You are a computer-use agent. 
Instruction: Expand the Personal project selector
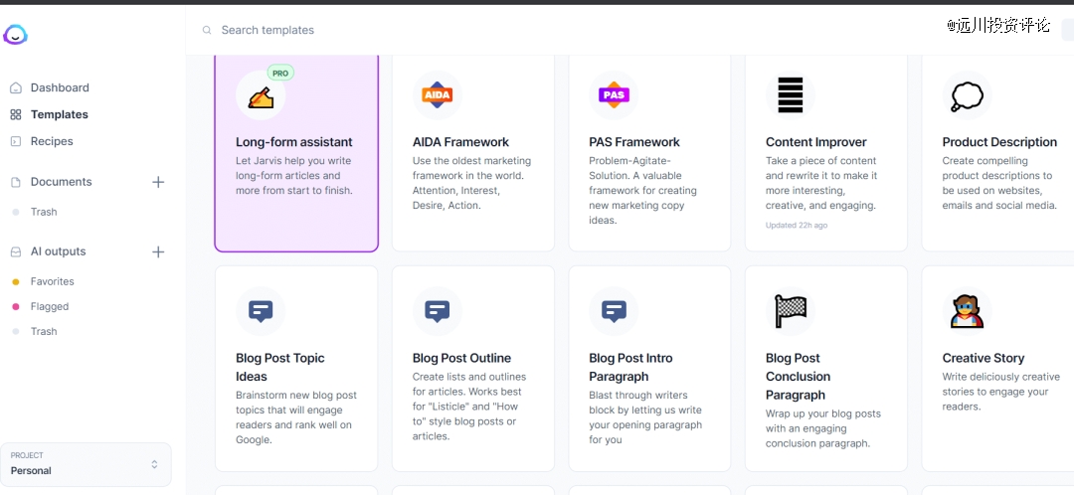point(86,464)
